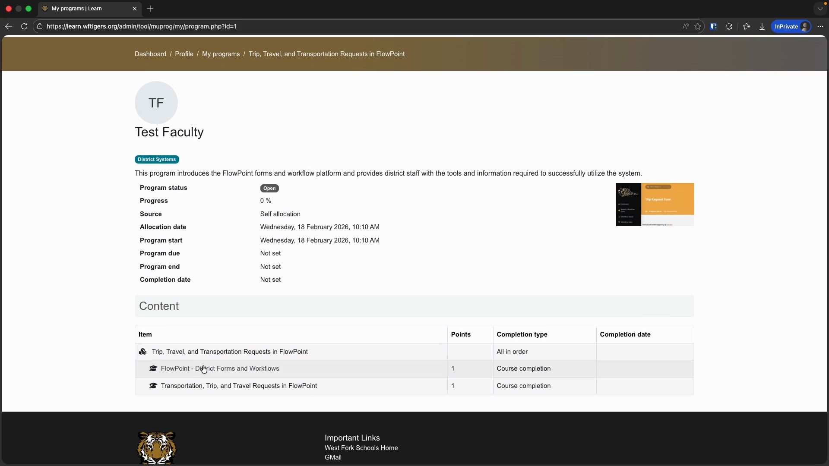Open the browser extensions puzzle icon
829x466 pixels.
point(729,26)
